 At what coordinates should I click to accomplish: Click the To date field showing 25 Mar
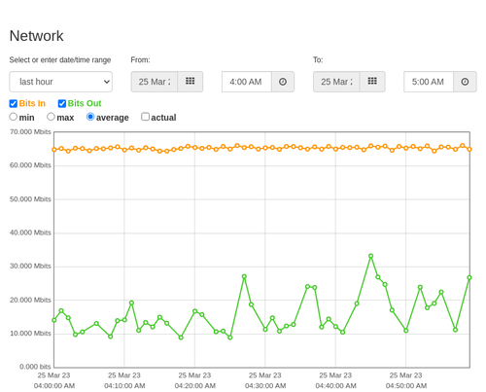click(336, 82)
